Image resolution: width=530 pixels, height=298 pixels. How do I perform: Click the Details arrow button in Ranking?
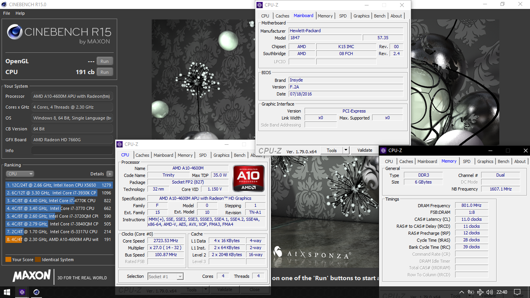click(109, 174)
